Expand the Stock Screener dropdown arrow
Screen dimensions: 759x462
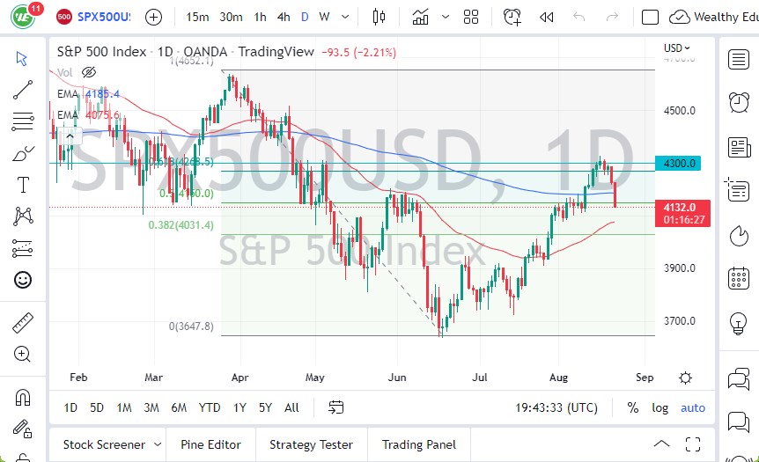158,444
